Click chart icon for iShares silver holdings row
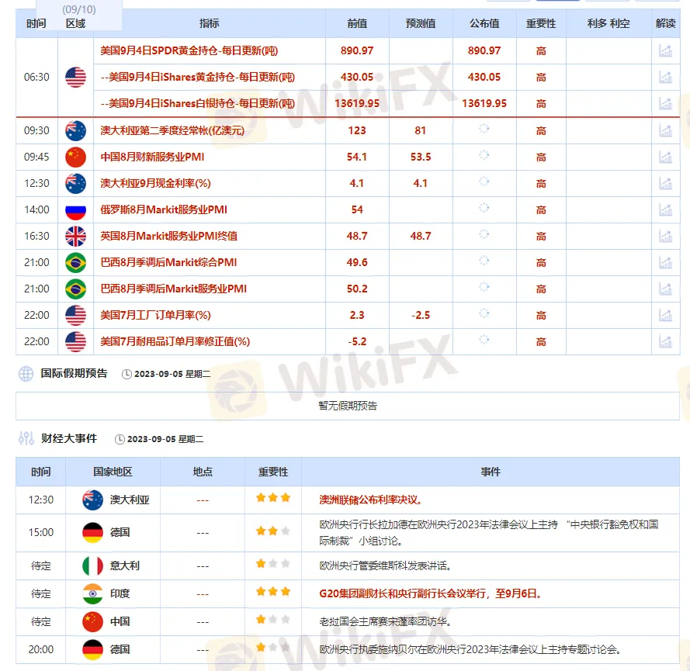The image size is (690, 671). click(665, 103)
